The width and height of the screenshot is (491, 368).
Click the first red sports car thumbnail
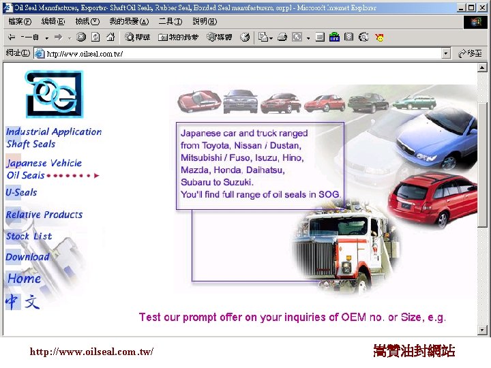pos(199,102)
